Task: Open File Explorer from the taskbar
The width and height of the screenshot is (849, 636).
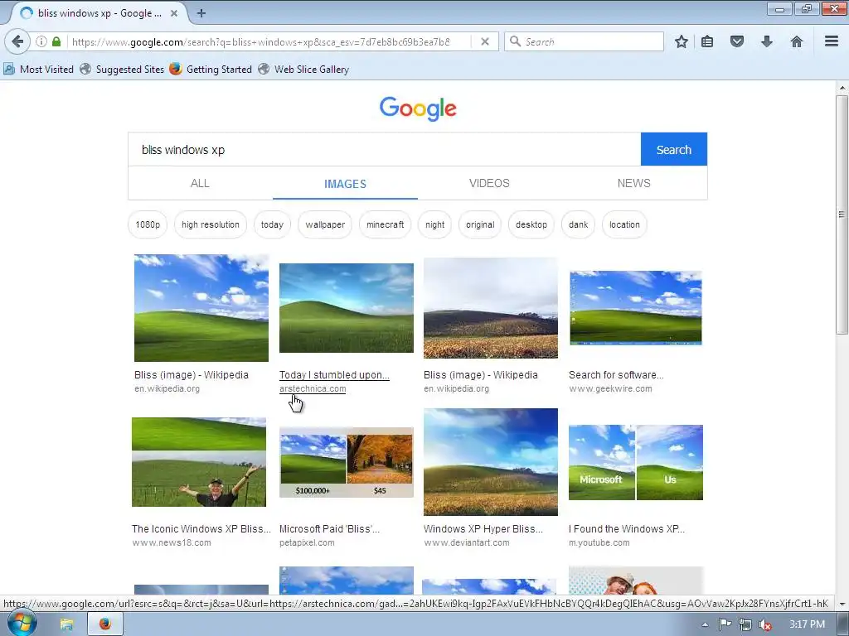Action: coord(66,624)
